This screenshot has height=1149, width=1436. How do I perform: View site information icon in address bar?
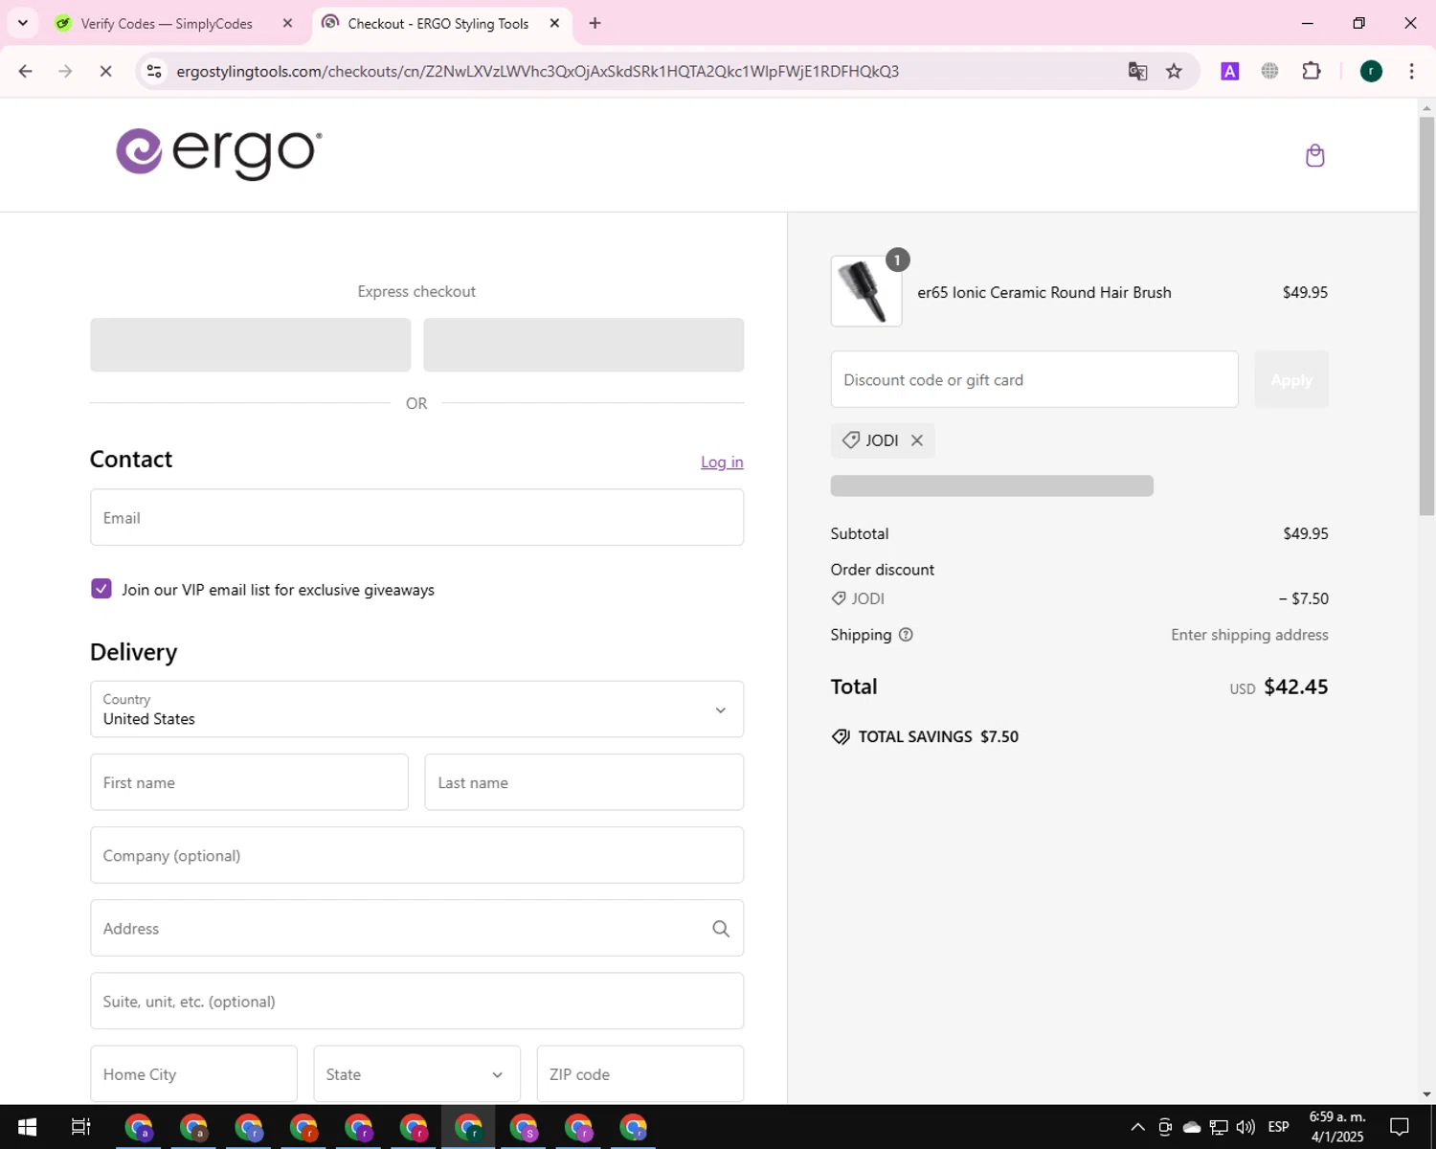[x=154, y=71]
